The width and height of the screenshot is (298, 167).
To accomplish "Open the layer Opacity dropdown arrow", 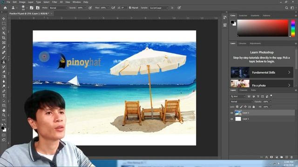I will [271, 102].
